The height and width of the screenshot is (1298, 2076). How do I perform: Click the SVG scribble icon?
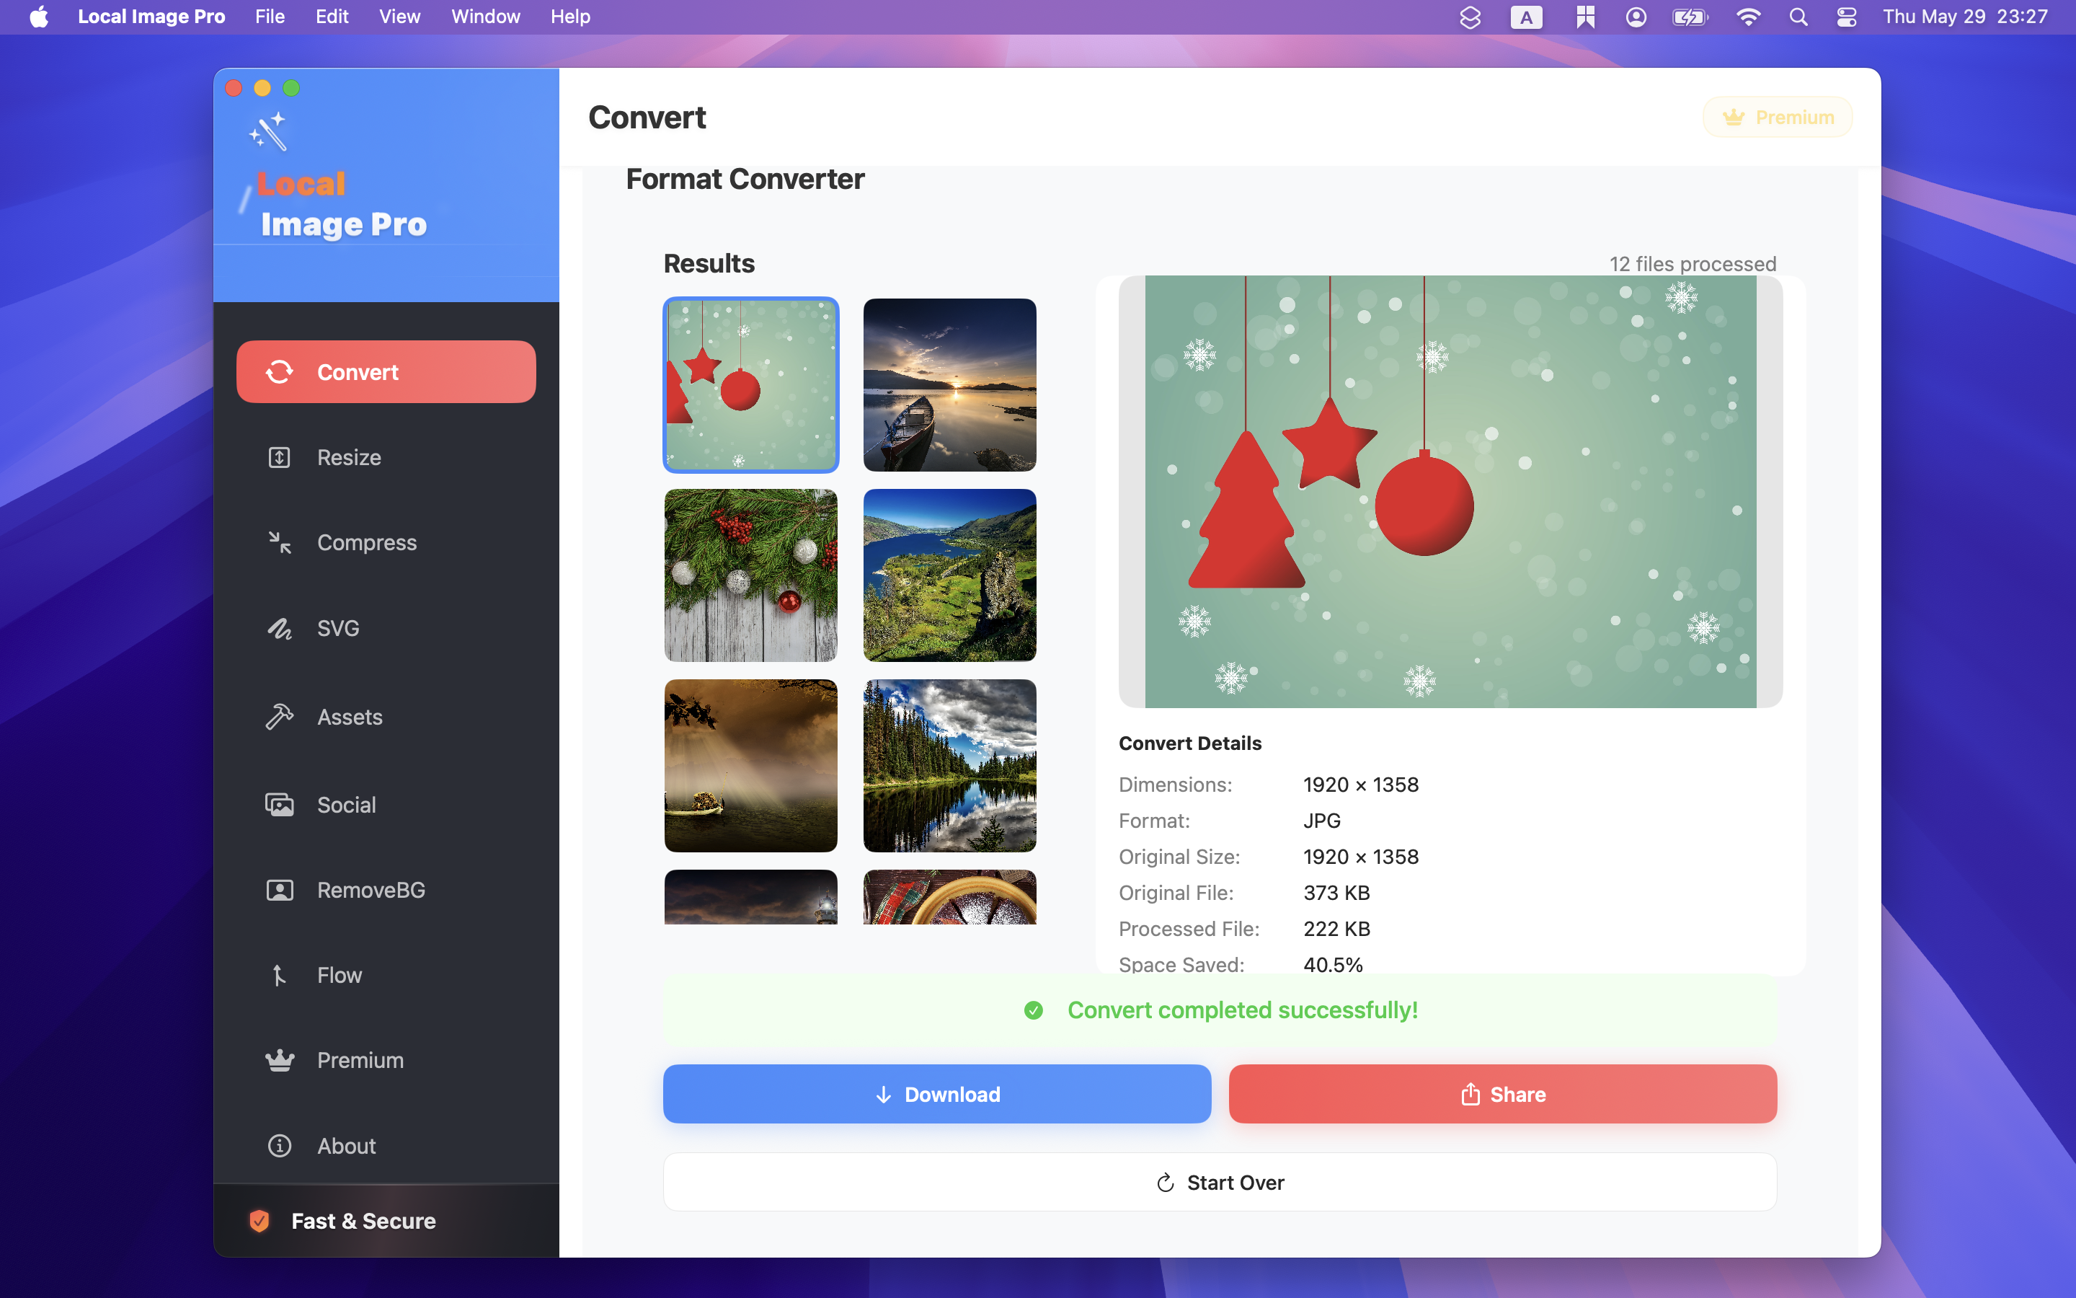[x=280, y=628]
